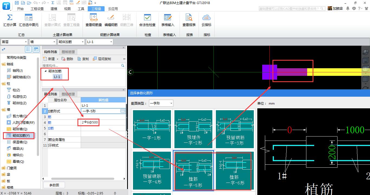
Task: Click 钢筋三维 ribbon icon
Action: coord(127,21)
